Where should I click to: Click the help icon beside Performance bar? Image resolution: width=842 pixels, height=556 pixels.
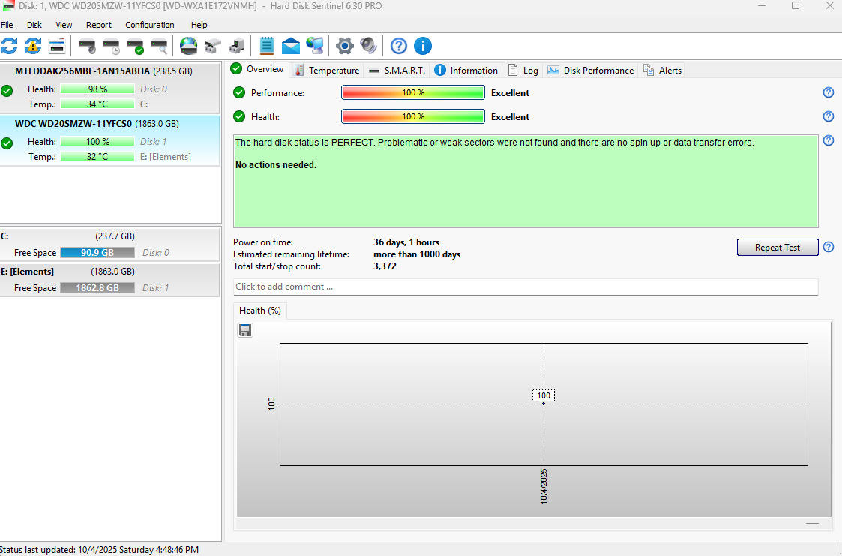click(829, 92)
